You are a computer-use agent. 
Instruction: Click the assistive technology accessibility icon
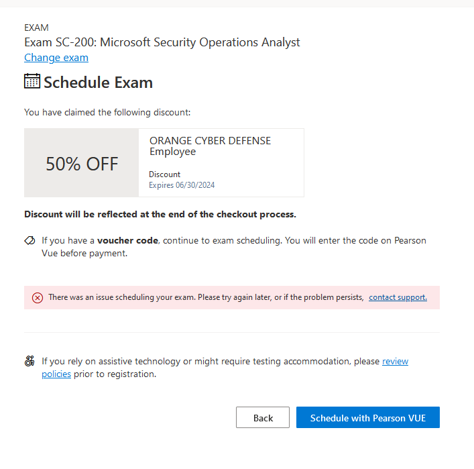(29, 361)
